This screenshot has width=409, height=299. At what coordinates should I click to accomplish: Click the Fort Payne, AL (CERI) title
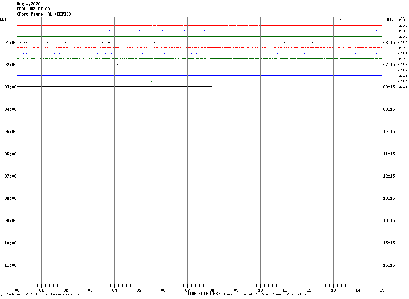(x=44, y=14)
